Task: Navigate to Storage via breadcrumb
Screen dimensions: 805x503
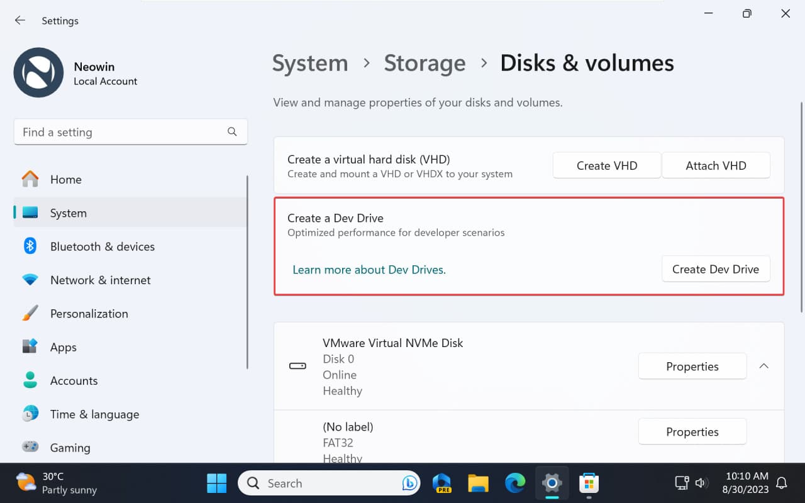Action: pos(425,63)
